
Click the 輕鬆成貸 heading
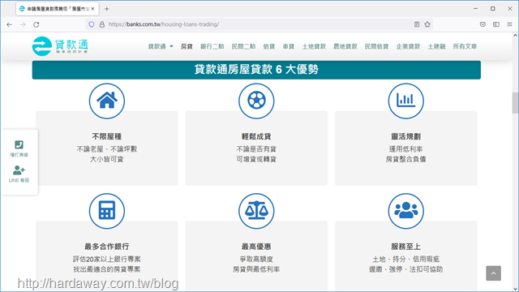[x=256, y=136]
